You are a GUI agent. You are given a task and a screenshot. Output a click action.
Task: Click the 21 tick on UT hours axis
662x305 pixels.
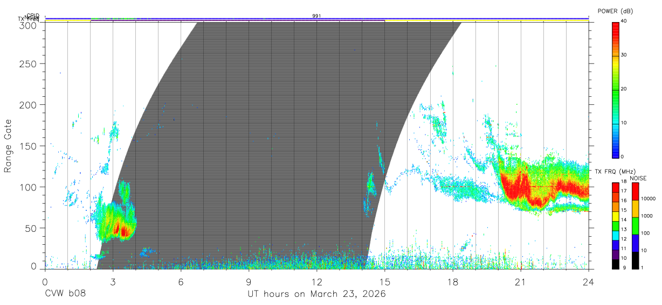point(521,281)
